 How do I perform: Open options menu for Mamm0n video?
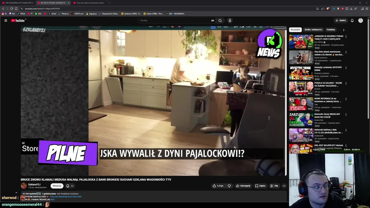[x=346, y=115]
